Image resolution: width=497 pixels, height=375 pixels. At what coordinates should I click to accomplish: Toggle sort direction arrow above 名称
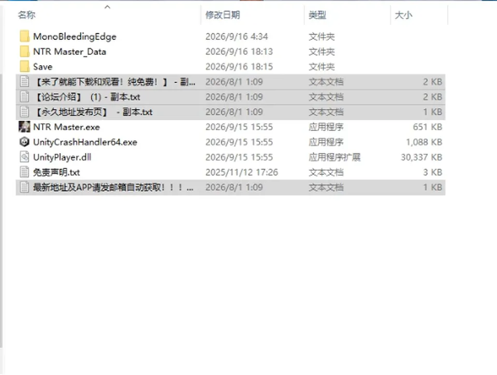click(x=108, y=7)
